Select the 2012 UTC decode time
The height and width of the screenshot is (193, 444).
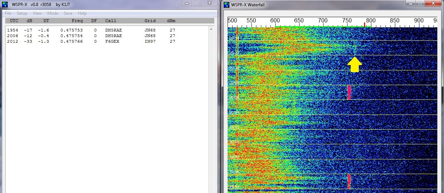click(x=13, y=41)
